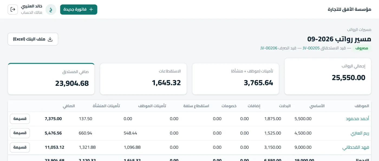Click the logout arrow icon
379x161 pixels.
click(x=13, y=9)
